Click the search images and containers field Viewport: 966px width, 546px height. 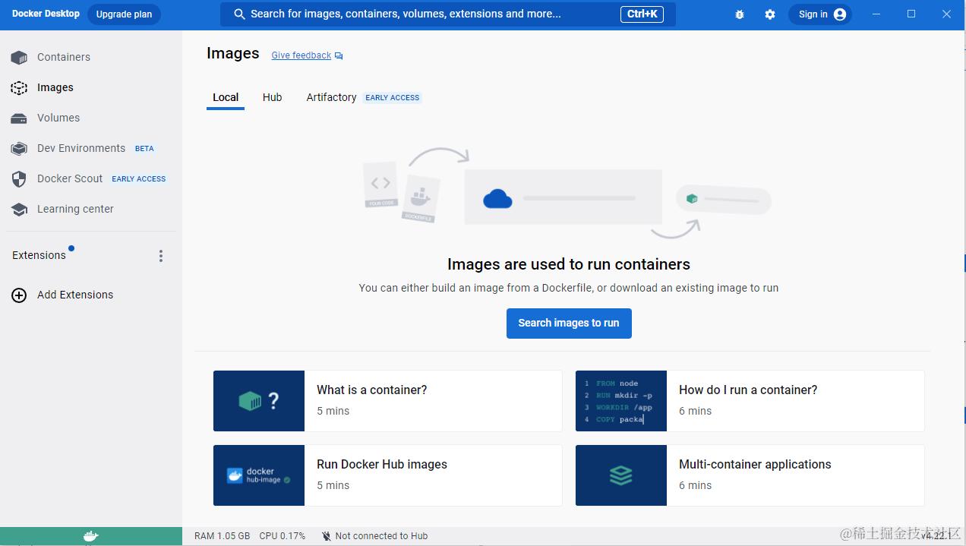click(448, 14)
